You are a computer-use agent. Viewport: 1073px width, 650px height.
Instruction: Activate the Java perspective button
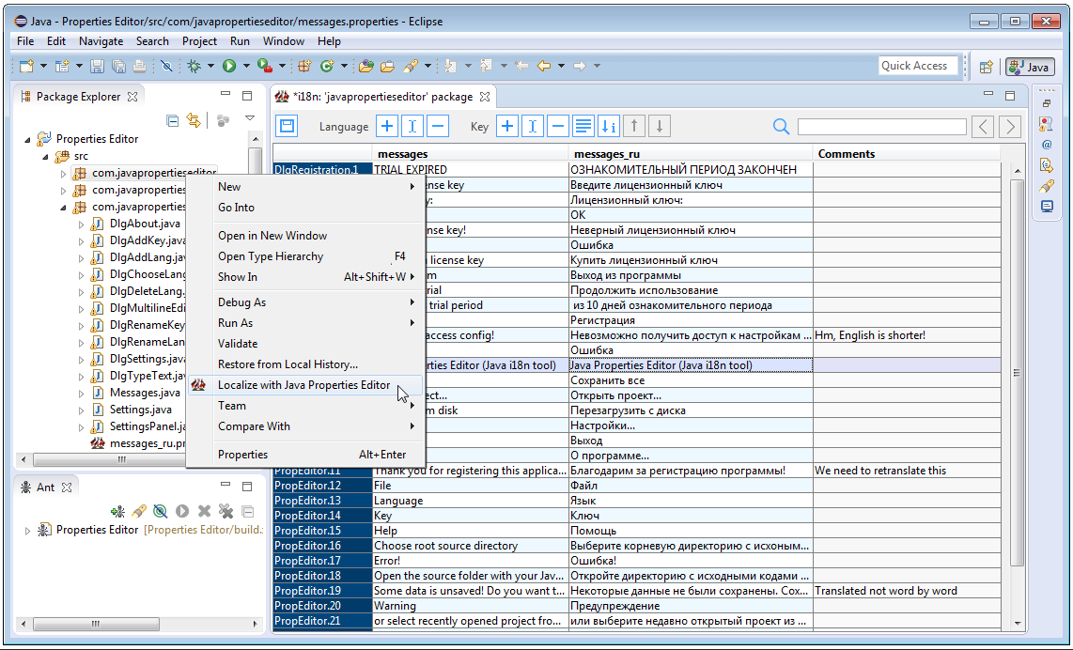click(x=1030, y=65)
